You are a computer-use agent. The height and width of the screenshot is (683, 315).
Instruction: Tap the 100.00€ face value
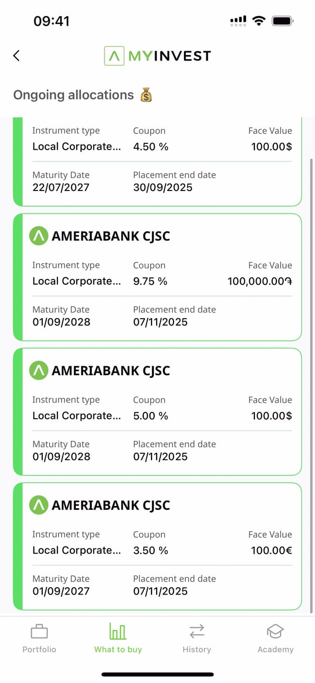(x=271, y=550)
